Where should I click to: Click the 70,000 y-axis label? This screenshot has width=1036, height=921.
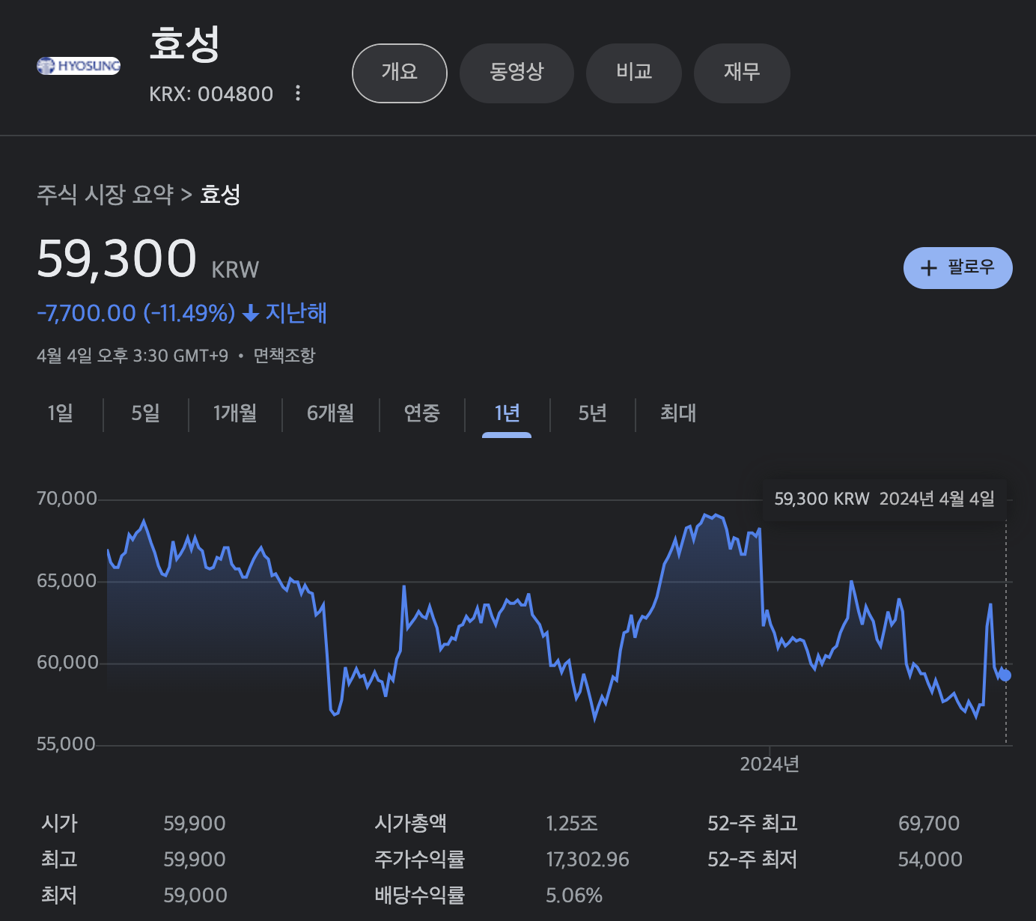point(67,499)
